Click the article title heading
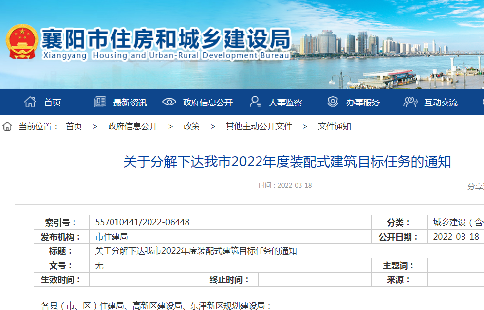 (x=287, y=162)
